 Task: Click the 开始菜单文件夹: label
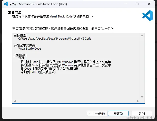(25, 45)
